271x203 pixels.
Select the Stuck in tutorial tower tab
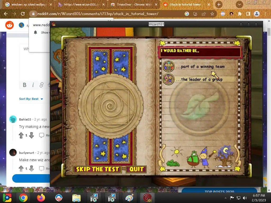(186, 4)
